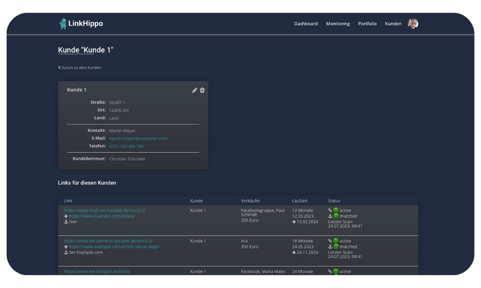This screenshot has width=481, height=288.
Task: Open the user avatar in the navbar
Action: (413, 24)
